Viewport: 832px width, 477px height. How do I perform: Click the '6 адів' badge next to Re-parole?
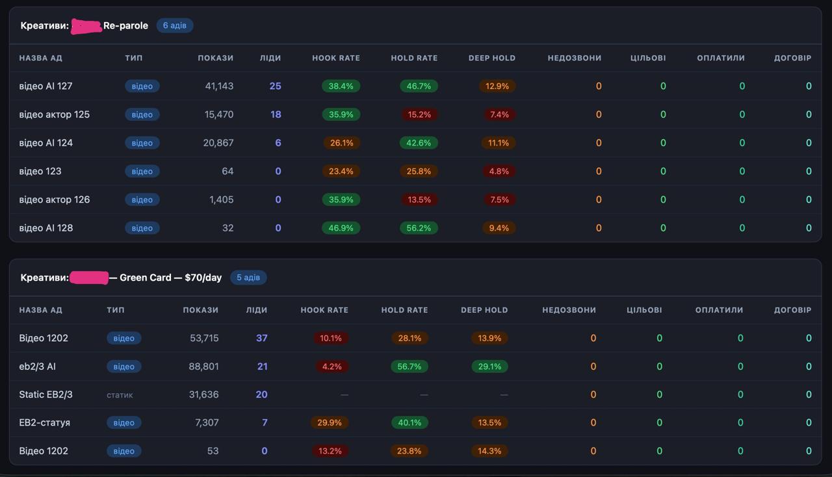(175, 25)
